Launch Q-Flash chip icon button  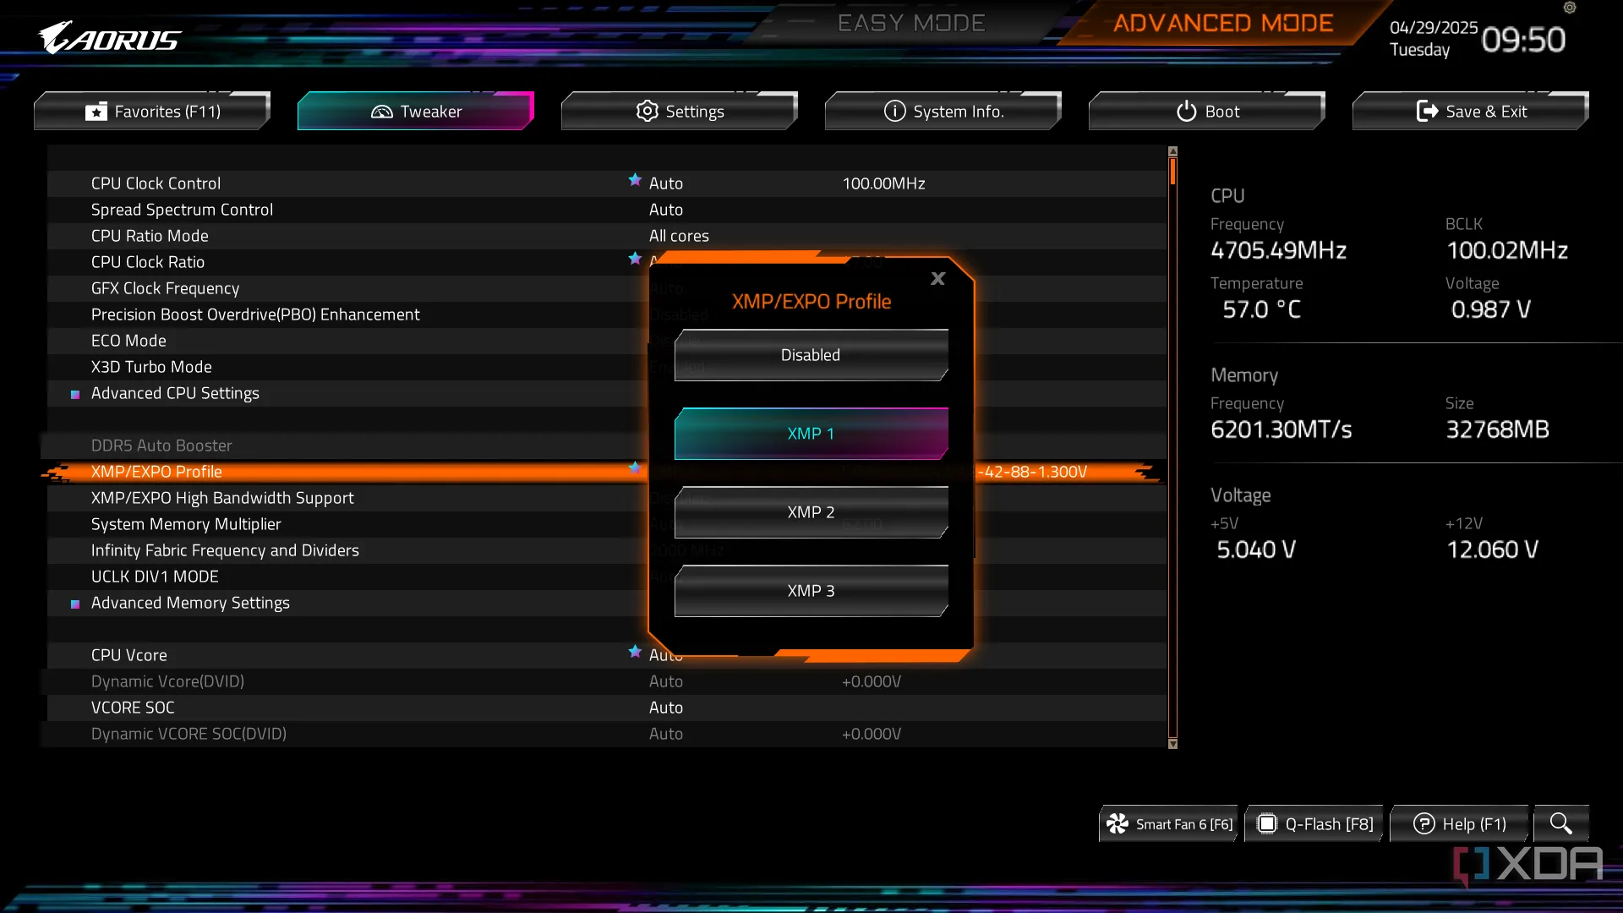click(1267, 824)
